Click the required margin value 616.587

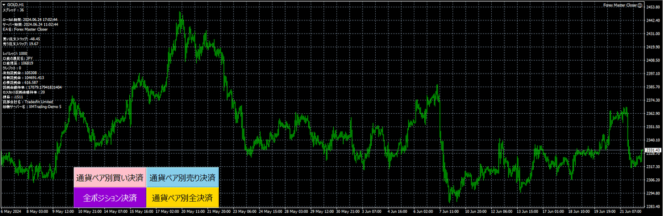31,82
